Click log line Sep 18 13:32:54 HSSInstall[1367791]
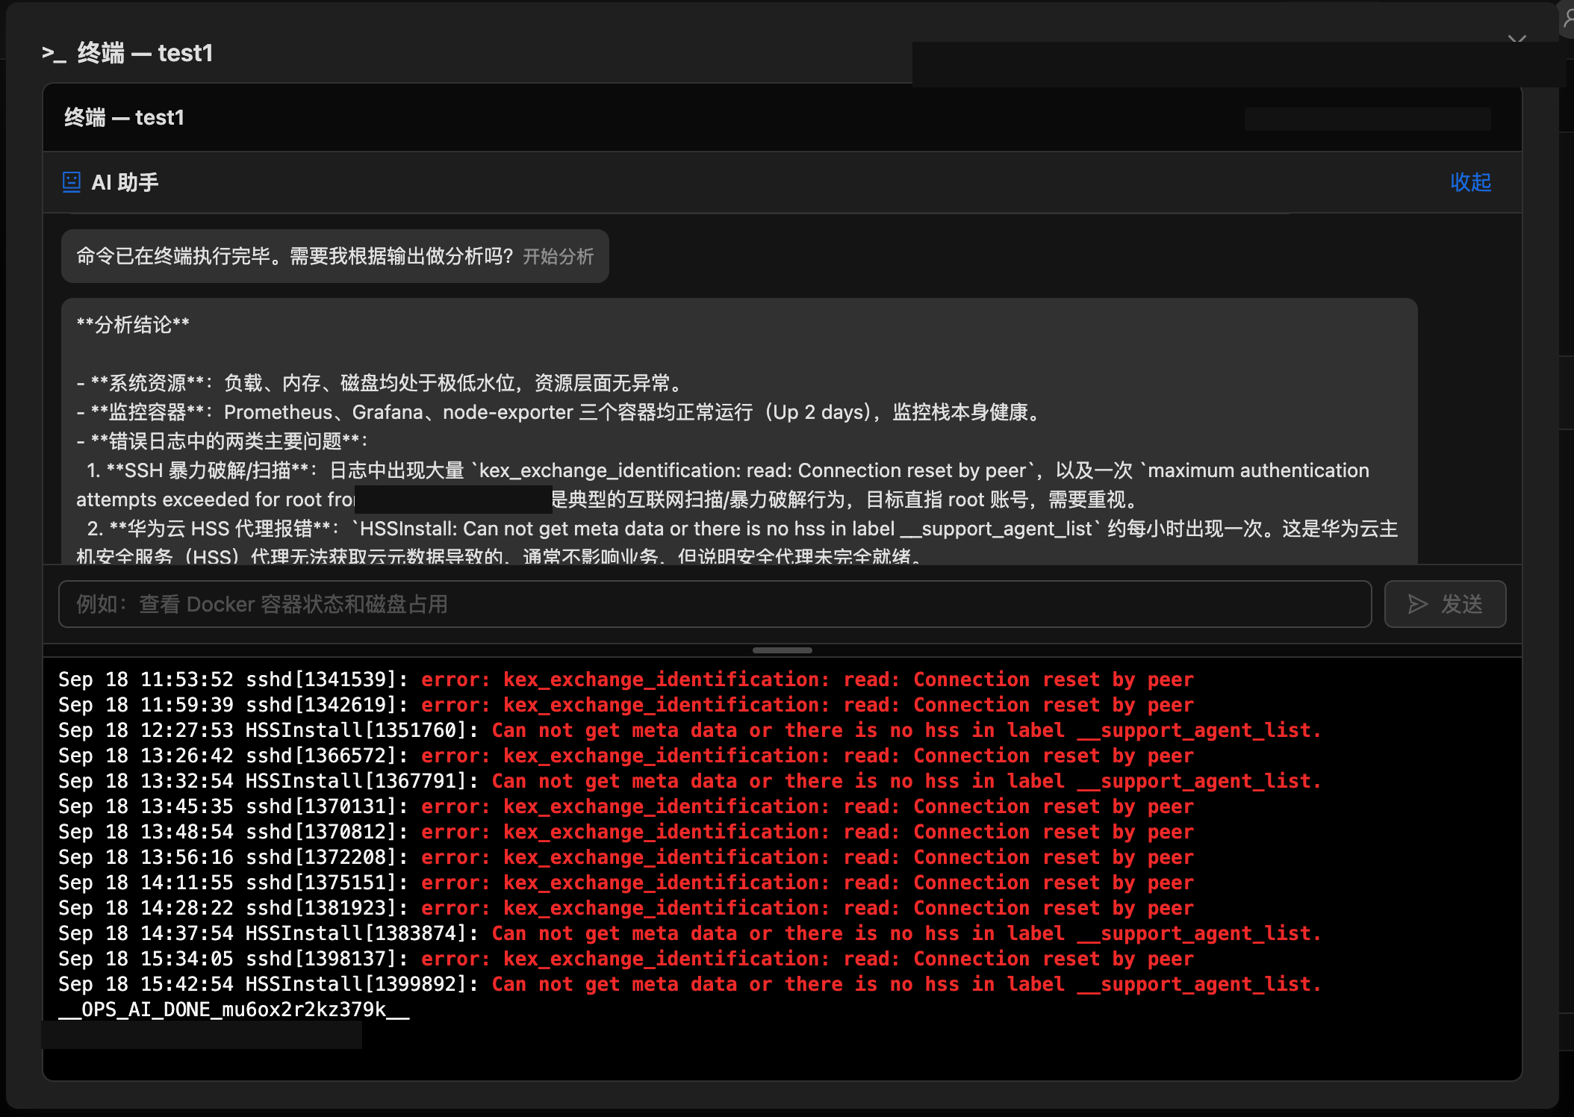The width and height of the screenshot is (1574, 1117). click(x=690, y=781)
